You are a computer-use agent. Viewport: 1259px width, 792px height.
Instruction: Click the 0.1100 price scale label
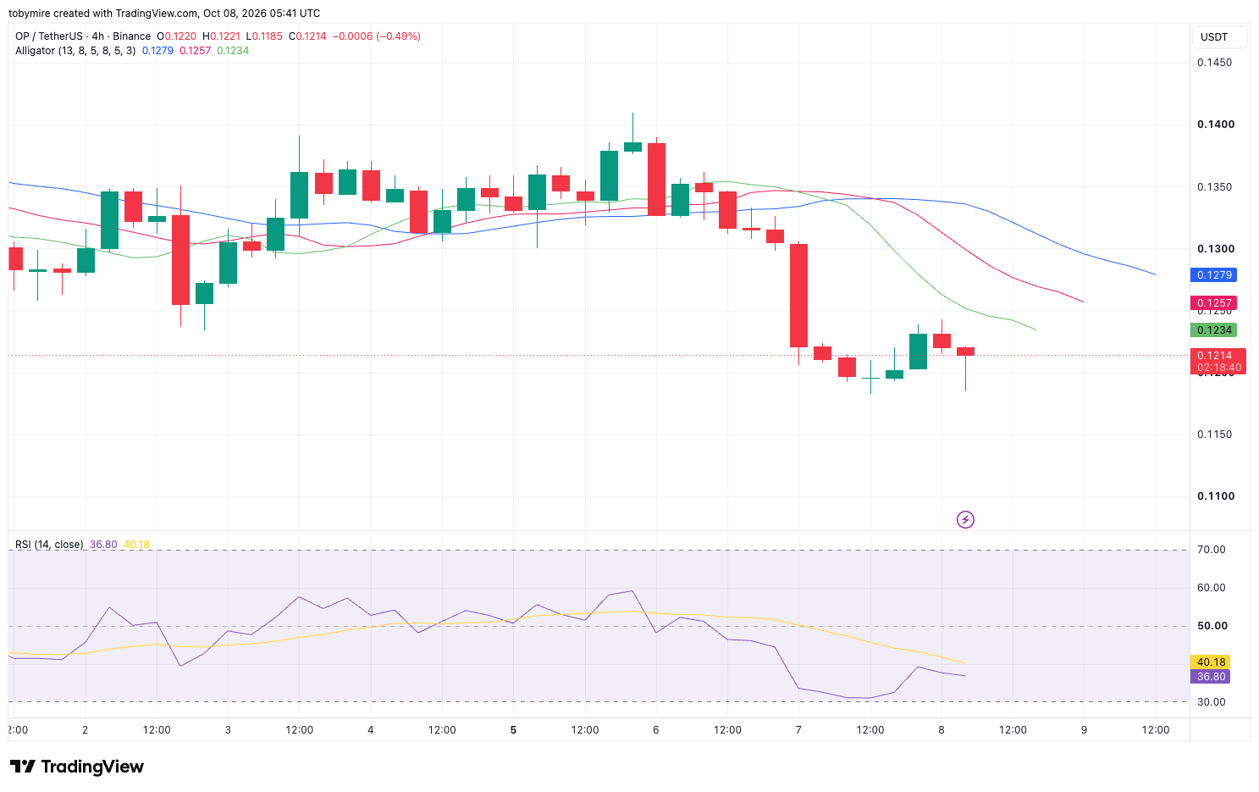point(1216,496)
